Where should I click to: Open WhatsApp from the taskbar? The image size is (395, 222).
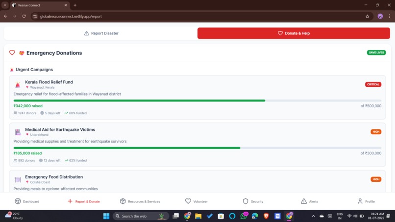click(244, 216)
